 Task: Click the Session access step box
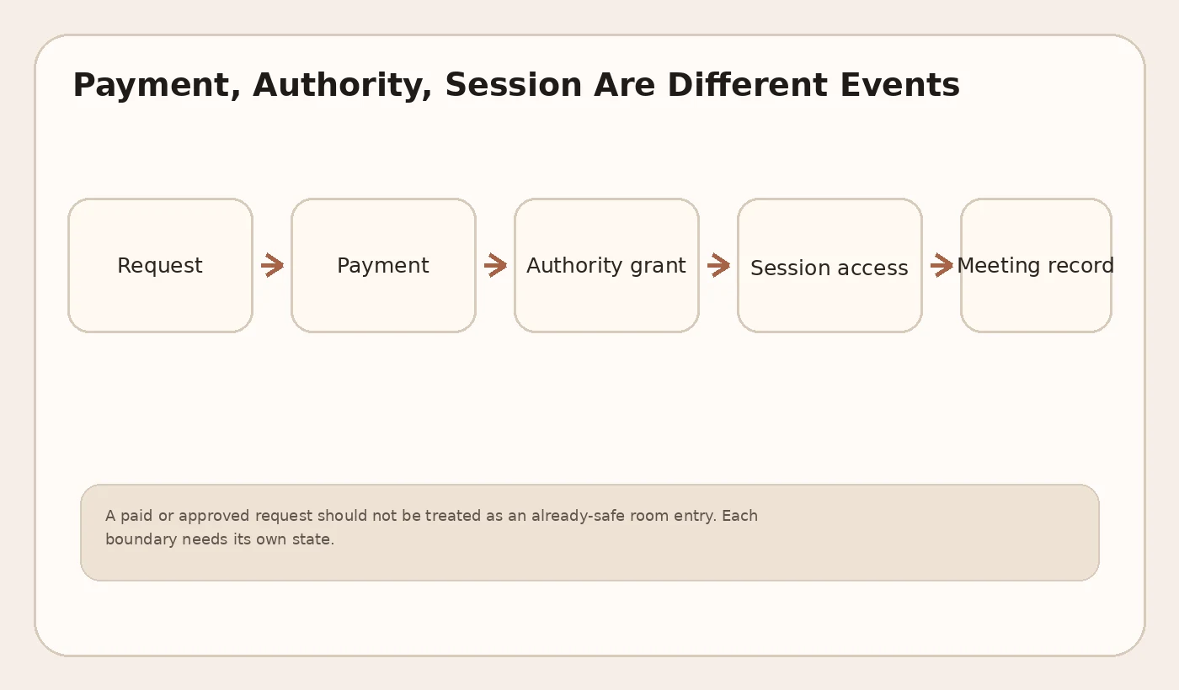830,265
